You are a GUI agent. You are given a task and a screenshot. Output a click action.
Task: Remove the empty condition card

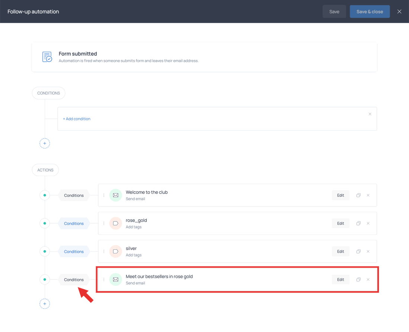click(x=370, y=114)
